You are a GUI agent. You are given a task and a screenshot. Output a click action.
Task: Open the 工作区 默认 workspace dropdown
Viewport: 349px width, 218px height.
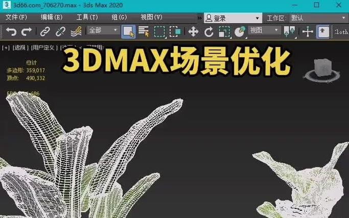tap(318, 18)
